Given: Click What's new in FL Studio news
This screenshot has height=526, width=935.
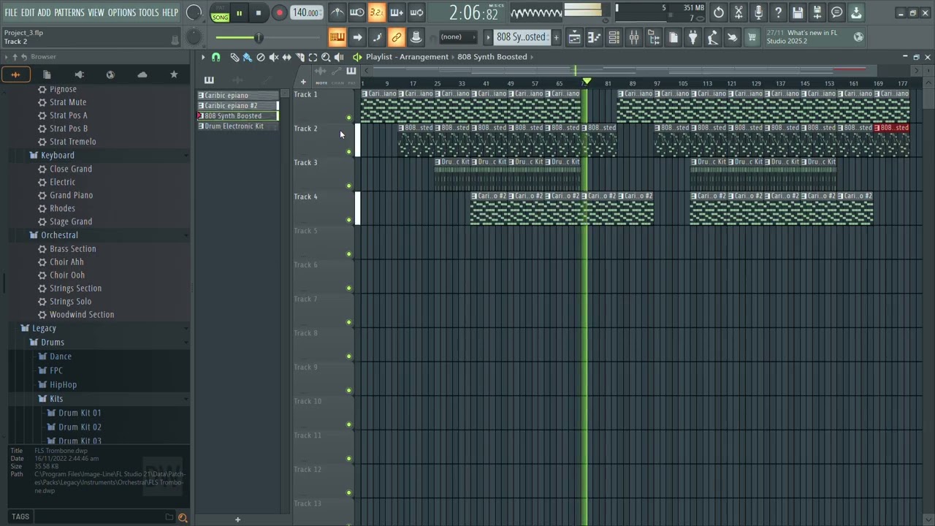Looking at the screenshot, I should tap(812, 37).
